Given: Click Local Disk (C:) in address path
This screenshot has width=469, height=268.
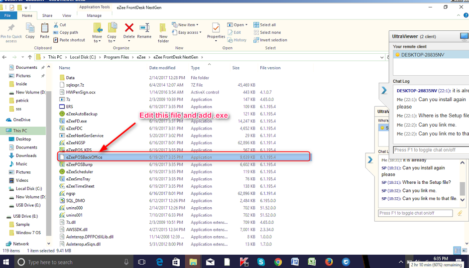Looking at the screenshot, I should (83, 57).
